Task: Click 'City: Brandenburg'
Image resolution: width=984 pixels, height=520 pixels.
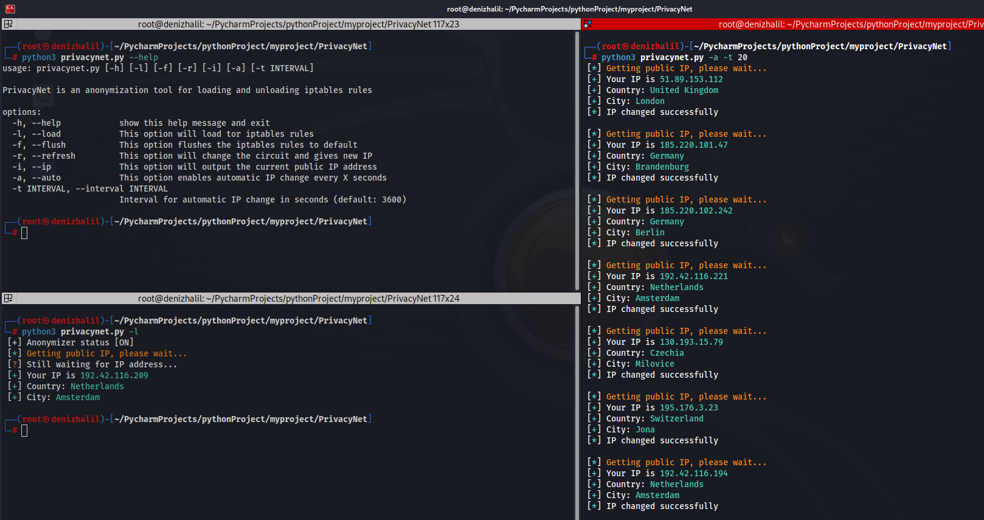Action: tap(648, 167)
